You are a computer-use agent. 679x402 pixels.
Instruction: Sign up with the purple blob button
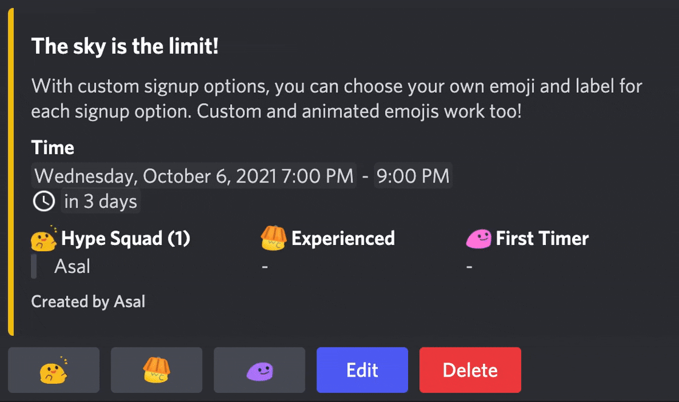pyautogui.click(x=259, y=370)
